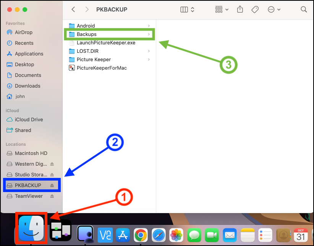Open Mail from the Dock
This screenshot has width=314, height=246.
(230, 235)
